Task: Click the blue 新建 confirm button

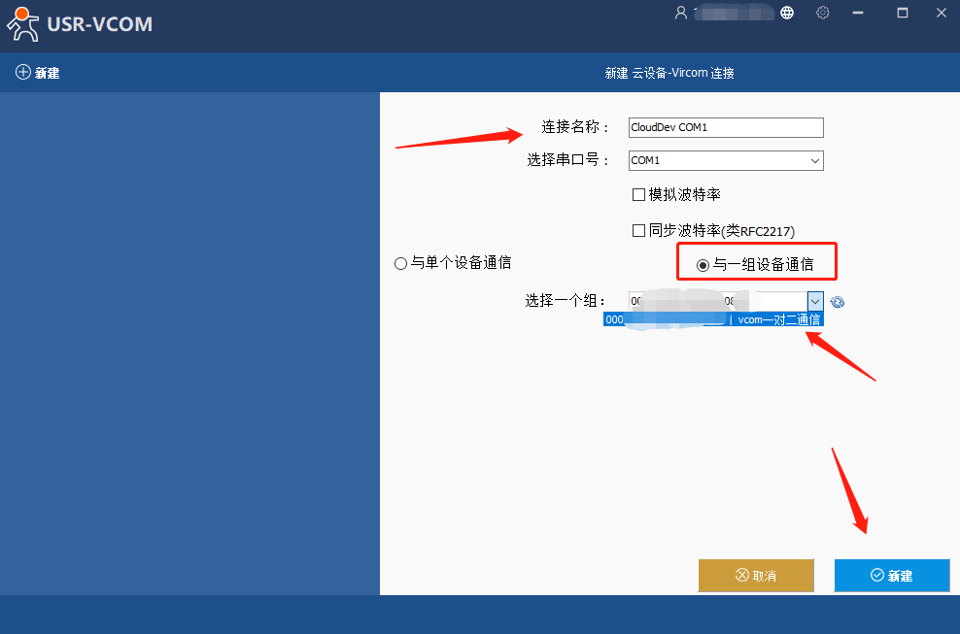Action: click(x=892, y=575)
